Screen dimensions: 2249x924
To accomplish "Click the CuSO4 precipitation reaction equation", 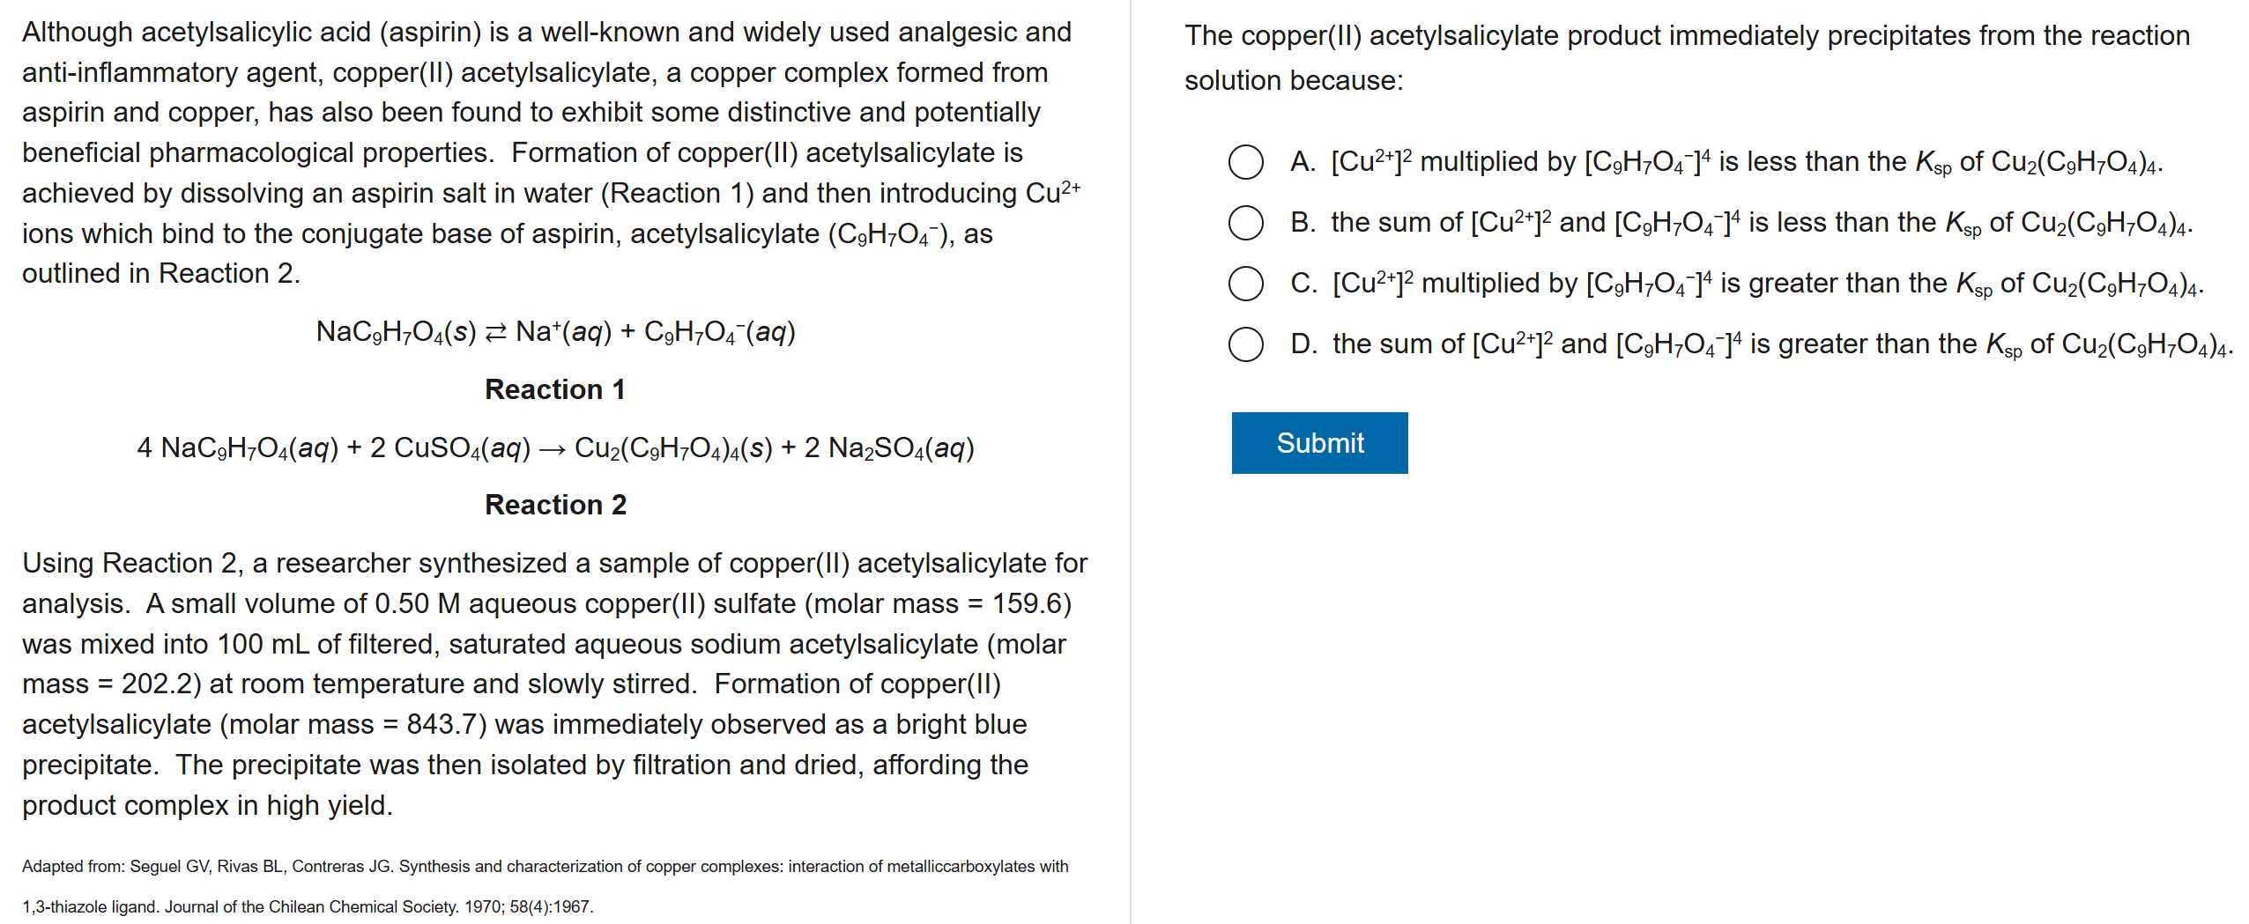I will (555, 448).
